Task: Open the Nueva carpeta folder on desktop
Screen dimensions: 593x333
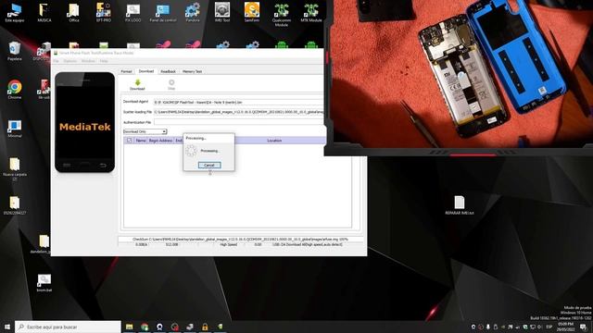Action: pyautogui.click(x=15, y=169)
